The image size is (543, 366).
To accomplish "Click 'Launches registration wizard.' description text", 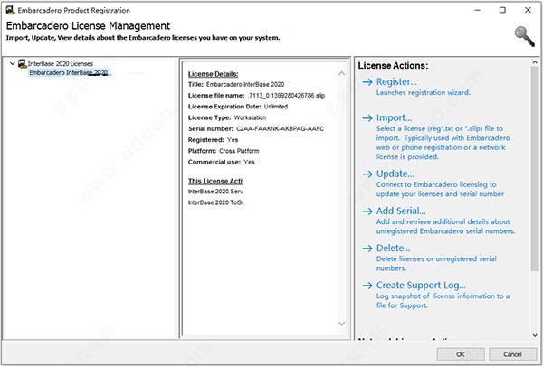I will pos(424,92).
